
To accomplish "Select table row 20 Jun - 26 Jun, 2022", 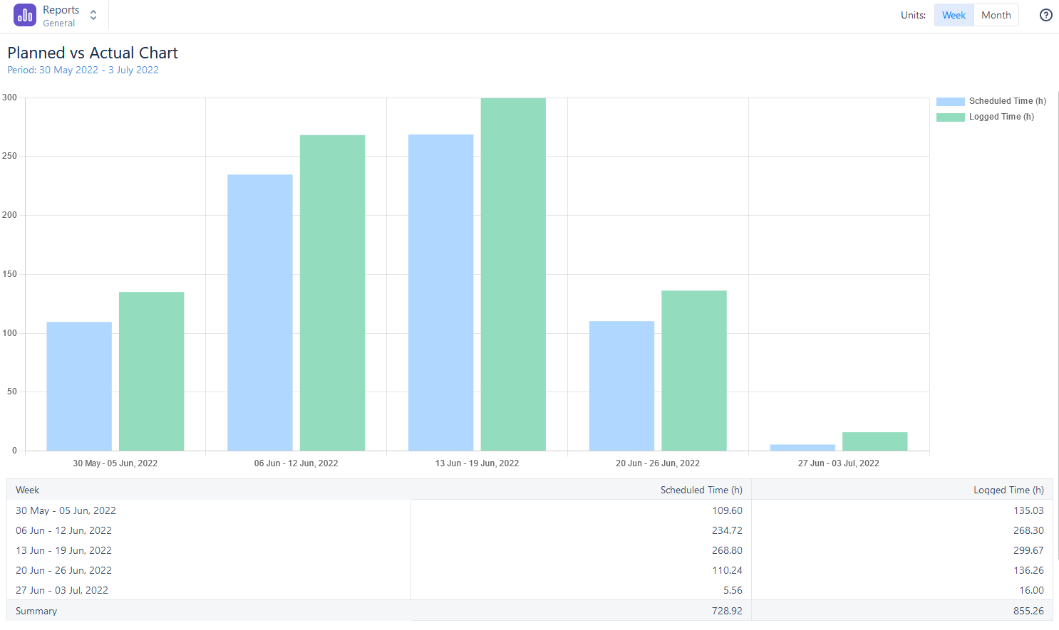I will pyautogui.click(x=529, y=570).
